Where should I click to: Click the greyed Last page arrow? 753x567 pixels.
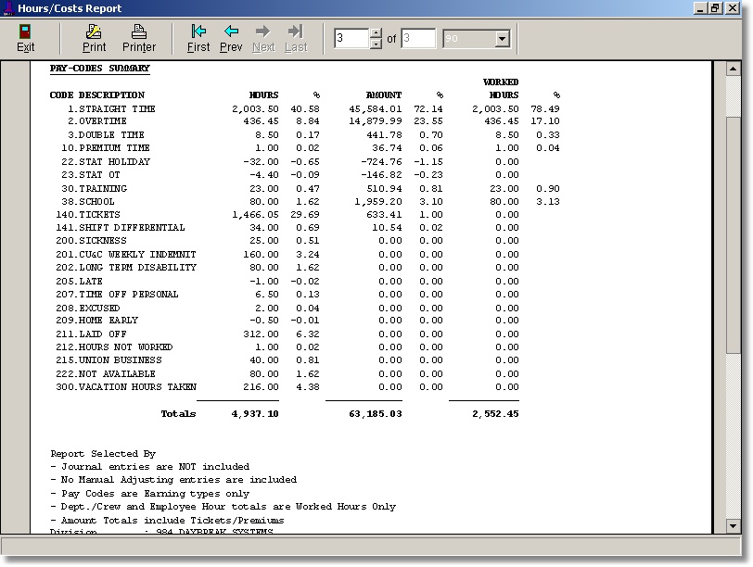tap(295, 31)
